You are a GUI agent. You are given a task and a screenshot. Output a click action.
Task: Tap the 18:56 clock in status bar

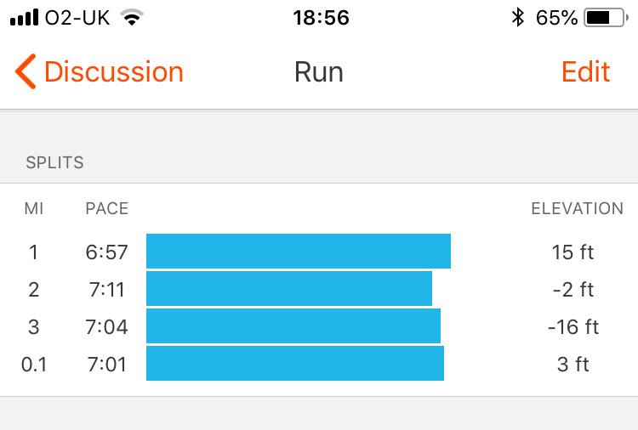[x=320, y=18]
